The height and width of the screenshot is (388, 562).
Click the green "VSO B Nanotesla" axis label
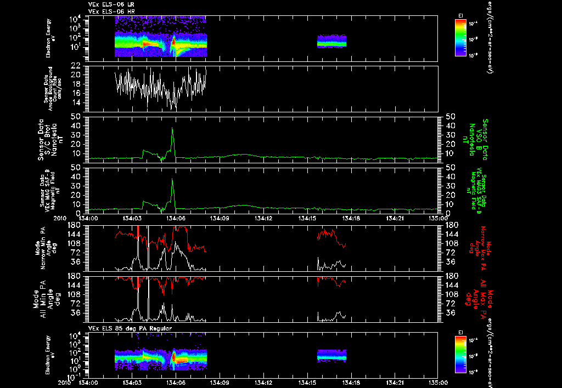475,140
